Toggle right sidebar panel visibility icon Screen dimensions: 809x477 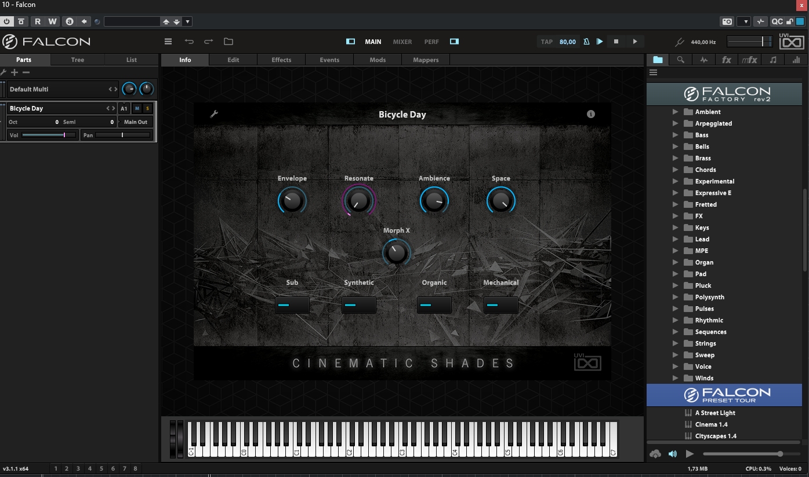pyautogui.click(x=454, y=42)
